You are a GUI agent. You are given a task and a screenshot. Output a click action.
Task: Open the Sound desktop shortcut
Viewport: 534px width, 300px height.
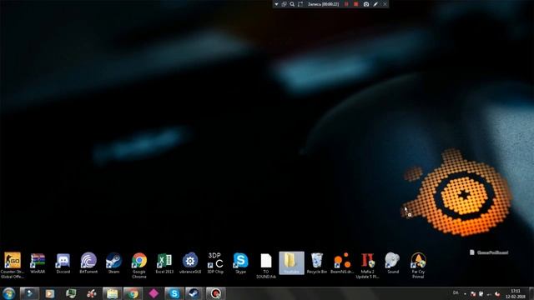tap(393, 263)
